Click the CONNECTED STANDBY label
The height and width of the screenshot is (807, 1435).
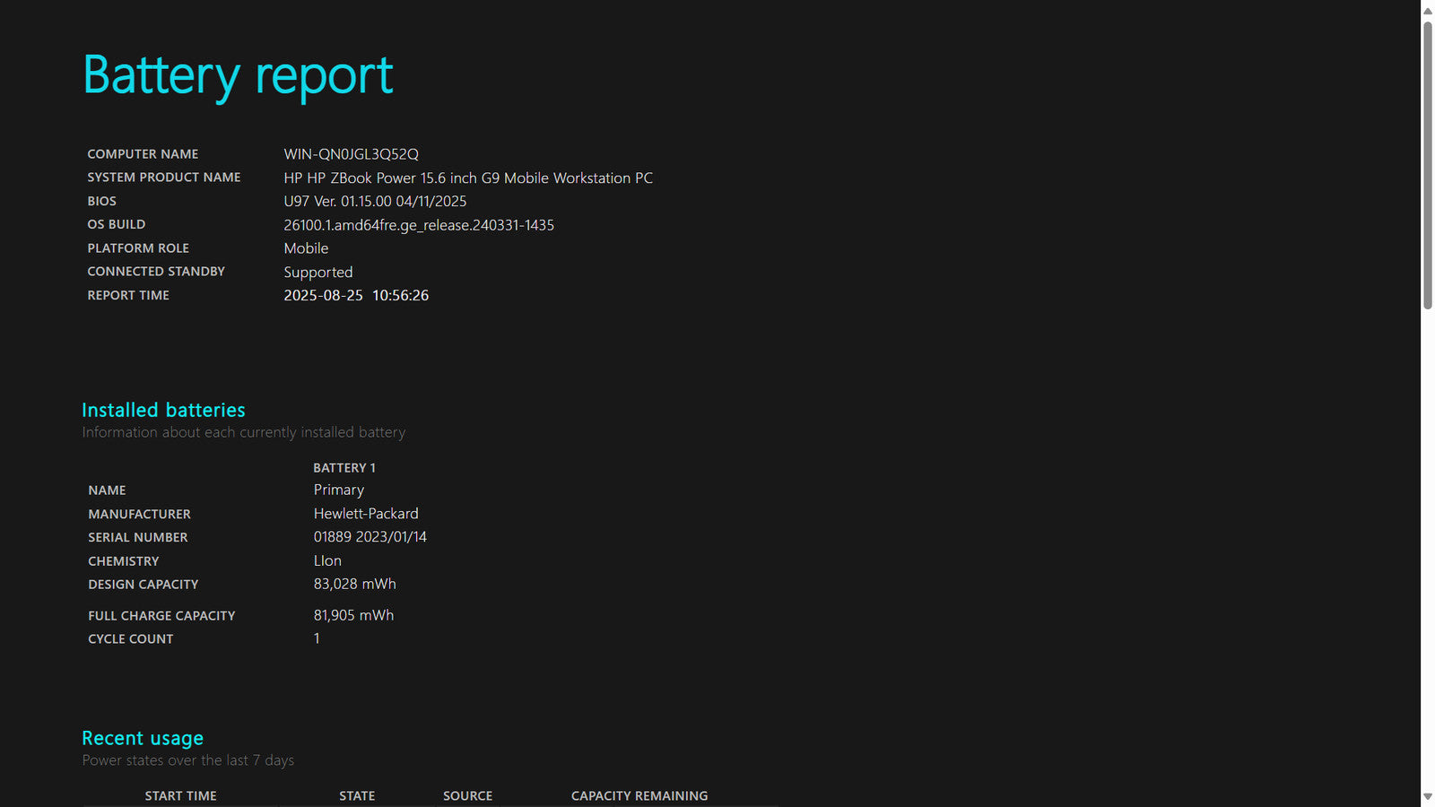click(x=156, y=272)
